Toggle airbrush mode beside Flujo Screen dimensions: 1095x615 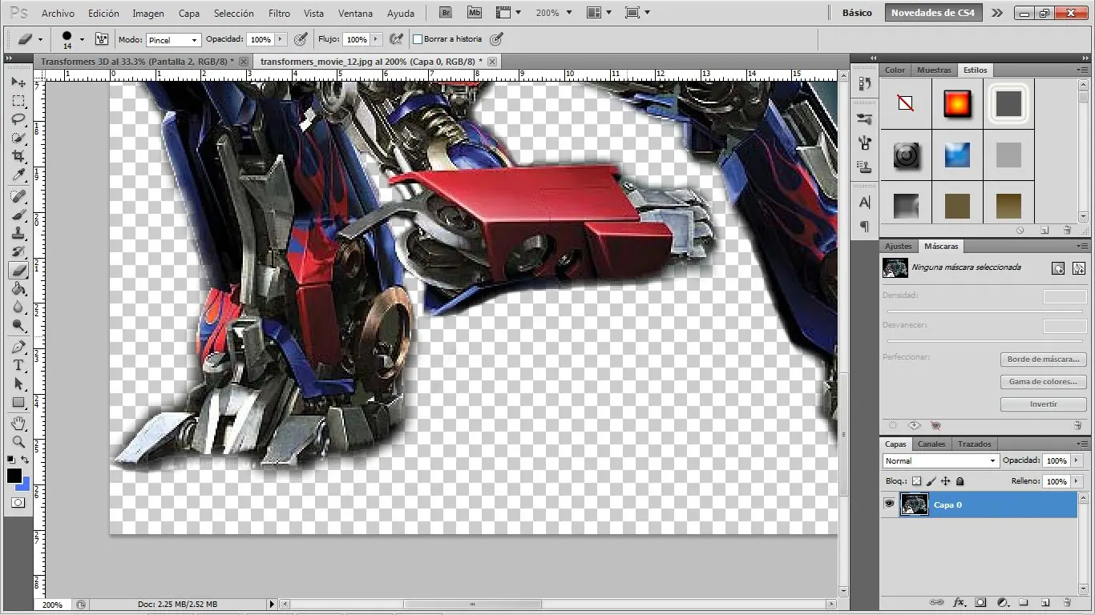396,38
